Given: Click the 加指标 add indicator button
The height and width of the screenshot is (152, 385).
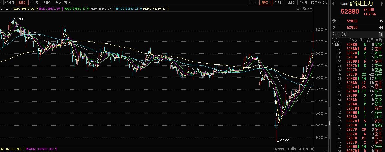Looking at the screenshot, I should click(x=291, y=149).
